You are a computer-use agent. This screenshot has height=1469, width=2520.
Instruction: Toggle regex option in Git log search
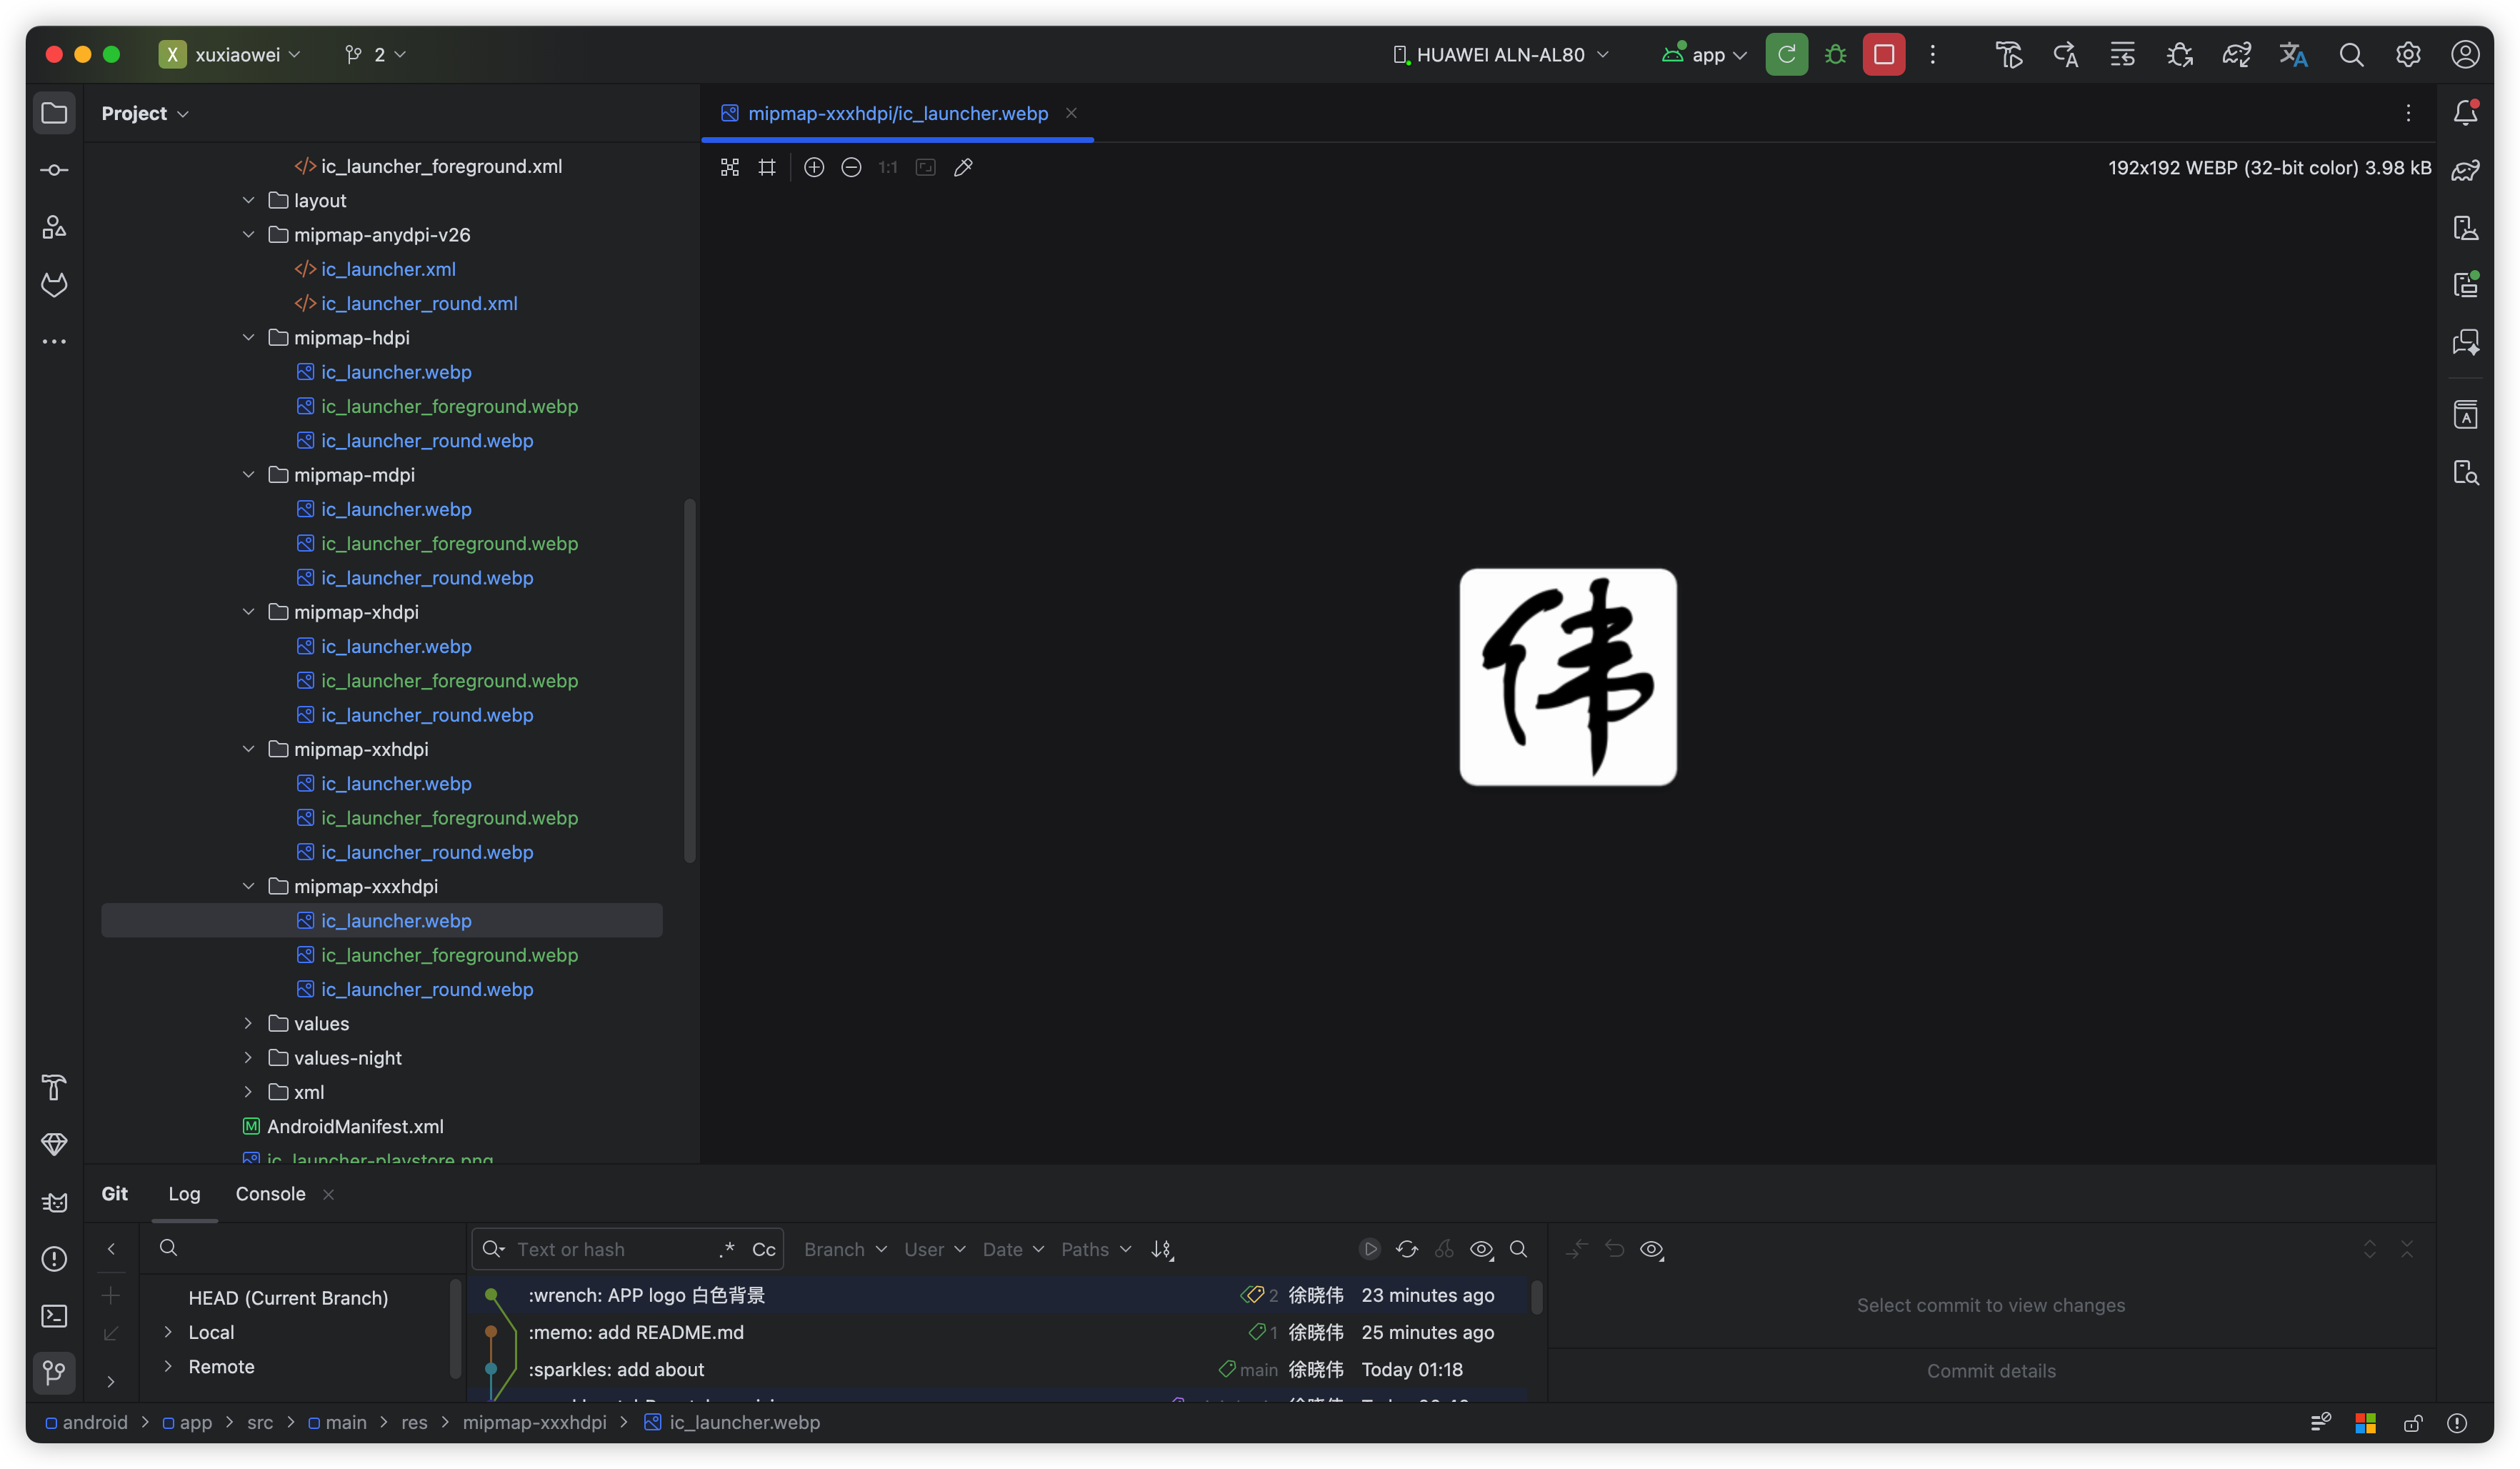tap(727, 1249)
